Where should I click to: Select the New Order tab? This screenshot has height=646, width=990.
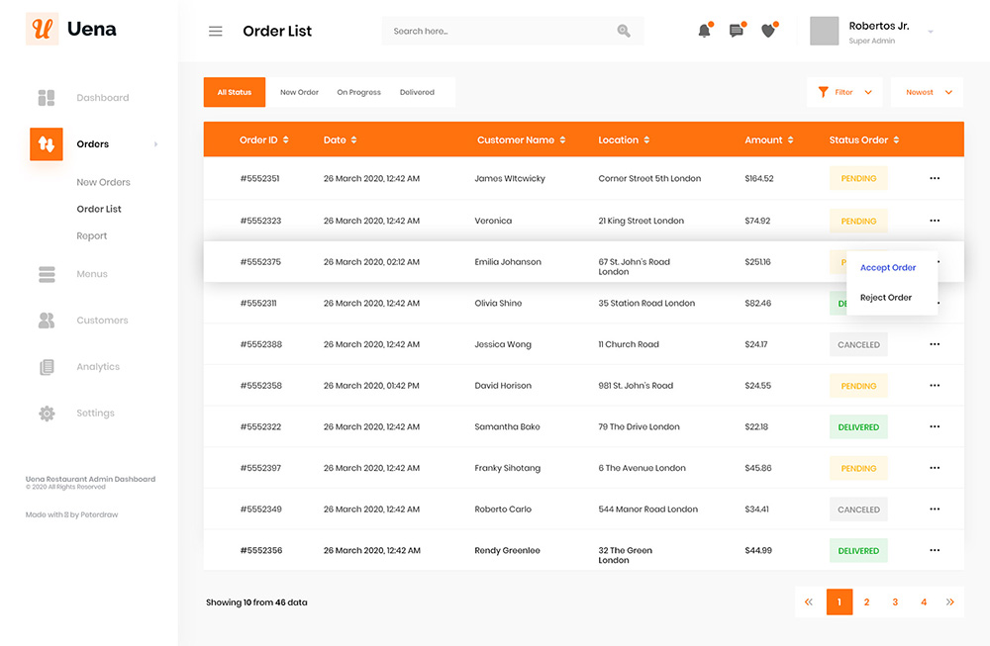[299, 92]
